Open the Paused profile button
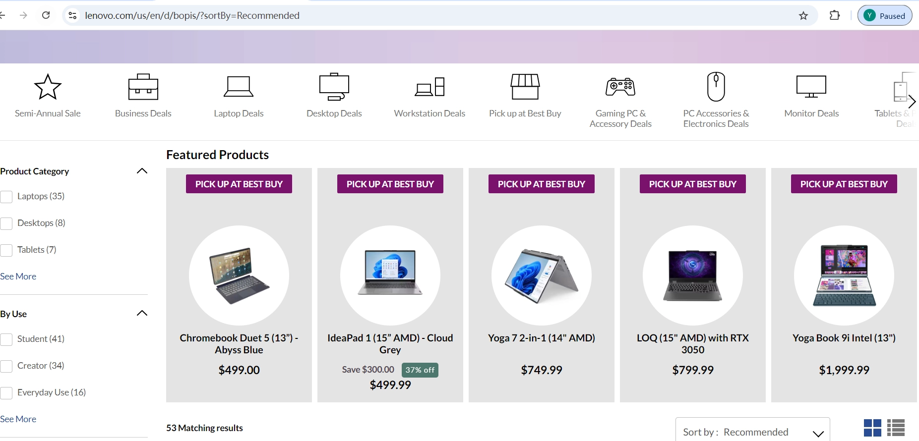The width and height of the screenshot is (919, 441). pos(885,15)
